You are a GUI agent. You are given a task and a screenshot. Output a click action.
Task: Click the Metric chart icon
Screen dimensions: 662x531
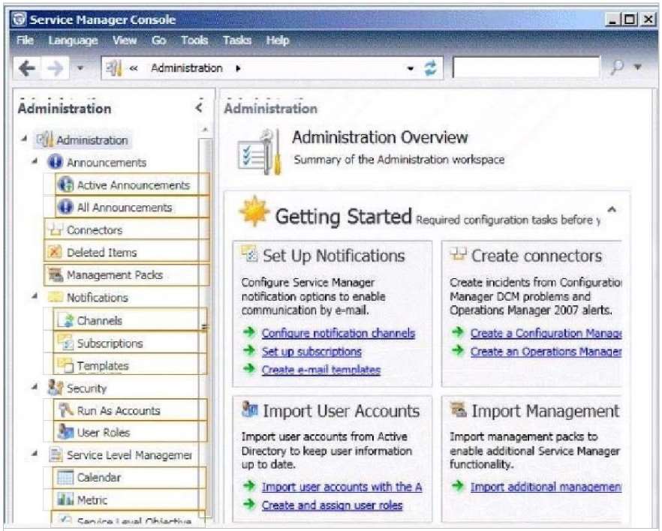click(x=65, y=499)
